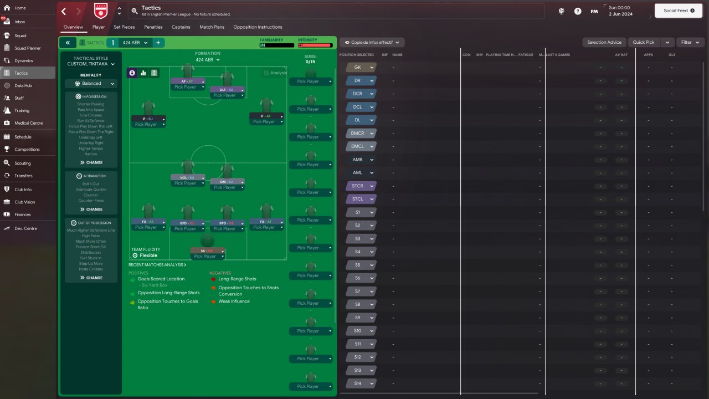Image resolution: width=709 pixels, height=399 pixels.
Task: Open the DMCR position selector
Action: [x=361, y=133]
